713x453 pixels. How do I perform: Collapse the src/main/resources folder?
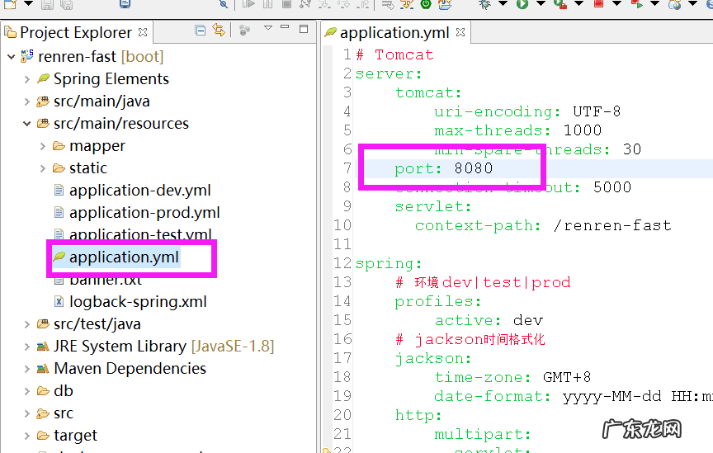pyautogui.click(x=27, y=124)
